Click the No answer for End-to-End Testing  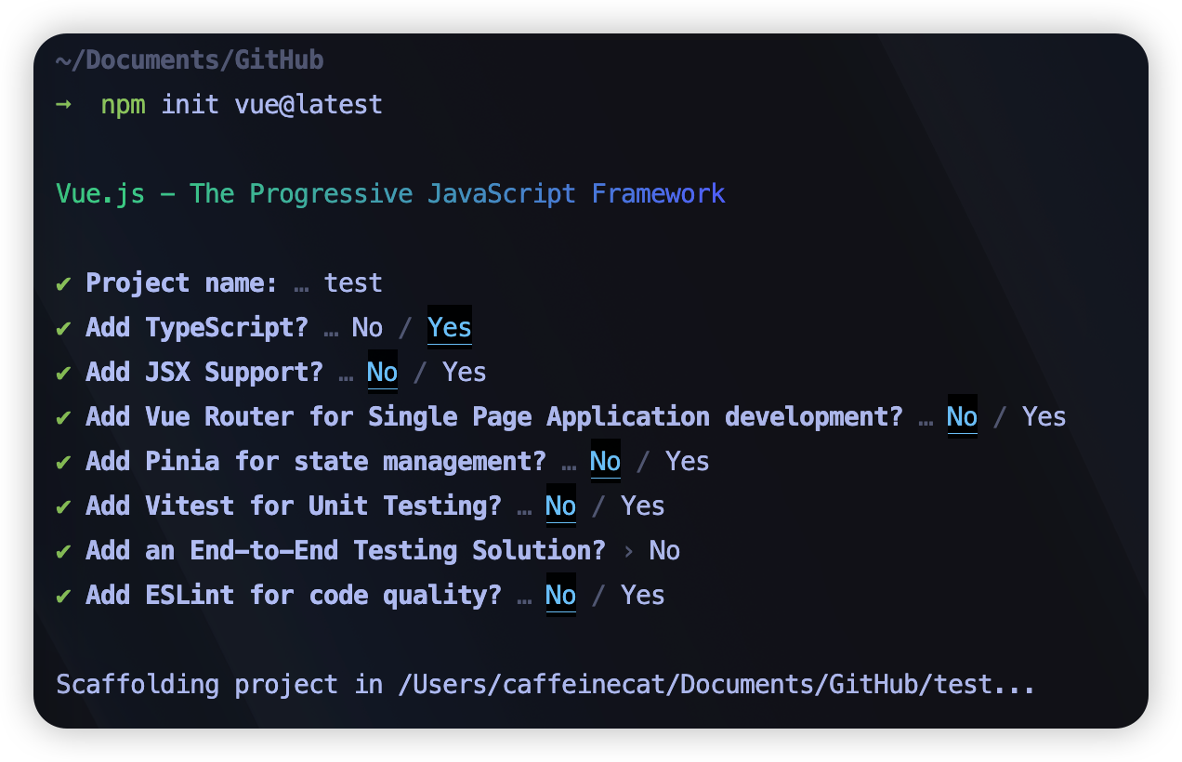(x=664, y=550)
